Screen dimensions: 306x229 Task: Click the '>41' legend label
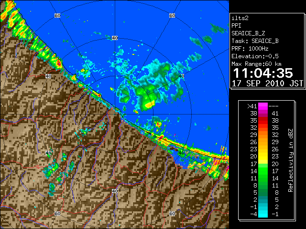252,106
